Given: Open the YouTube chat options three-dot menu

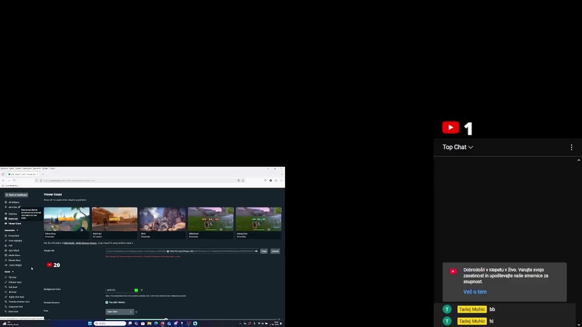Looking at the screenshot, I should [x=572, y=147].
